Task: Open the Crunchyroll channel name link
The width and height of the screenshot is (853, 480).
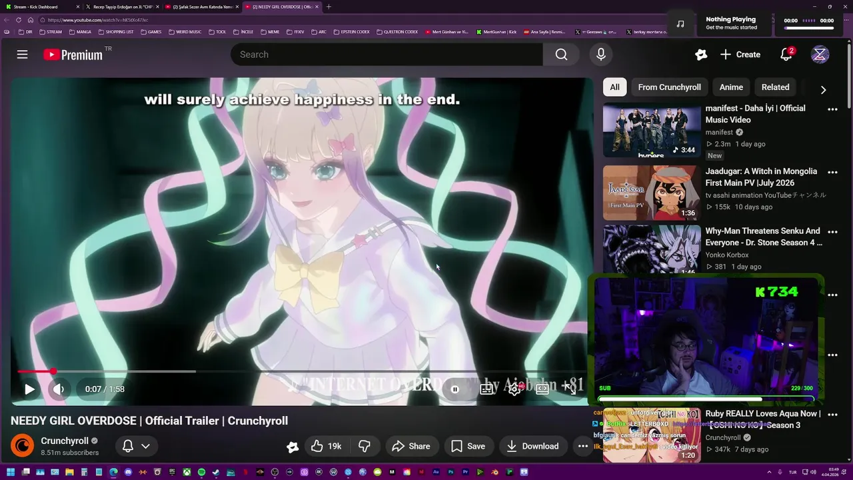Action: click(65, 441)
